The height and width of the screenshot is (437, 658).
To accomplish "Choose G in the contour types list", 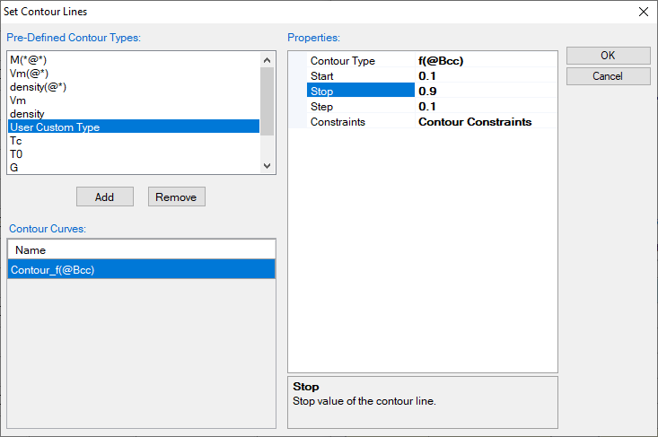I will click(x=13, y=167).
